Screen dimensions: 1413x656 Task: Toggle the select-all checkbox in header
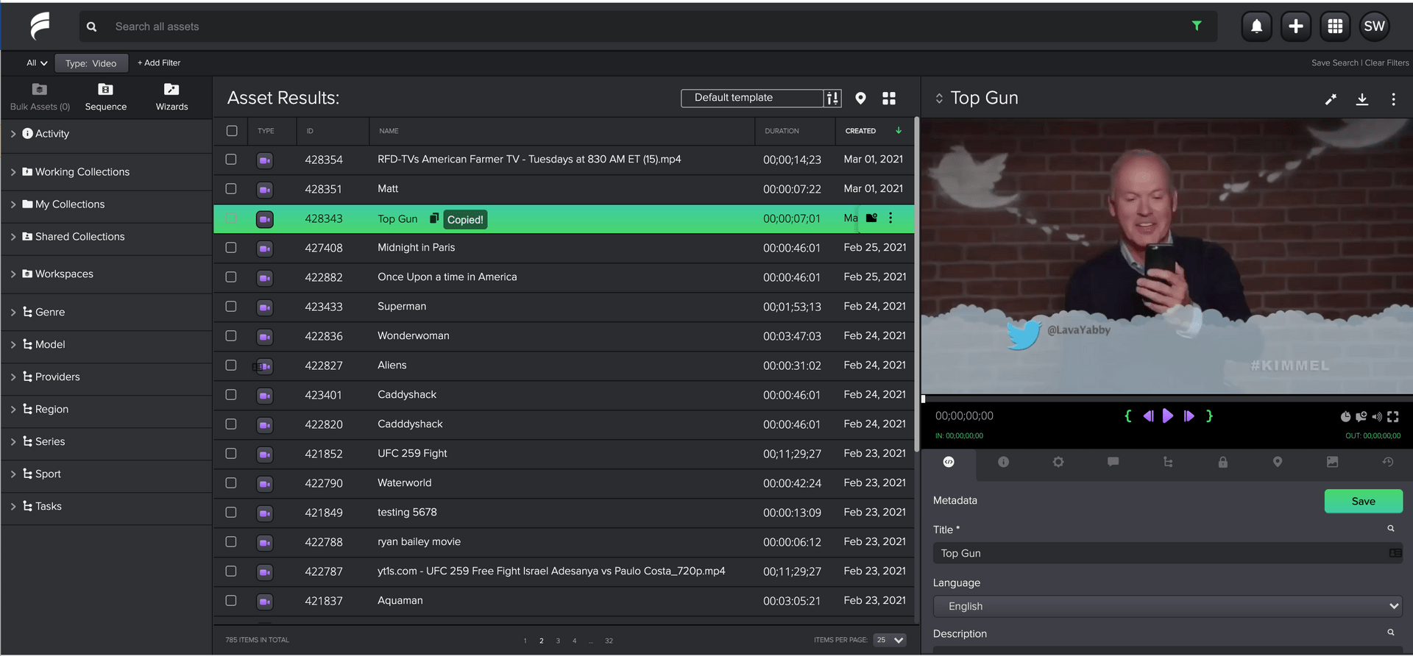coord(232,131)
